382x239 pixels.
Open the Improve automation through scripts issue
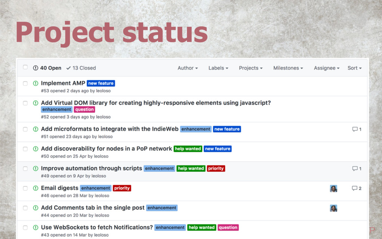[x=91, y=168]
